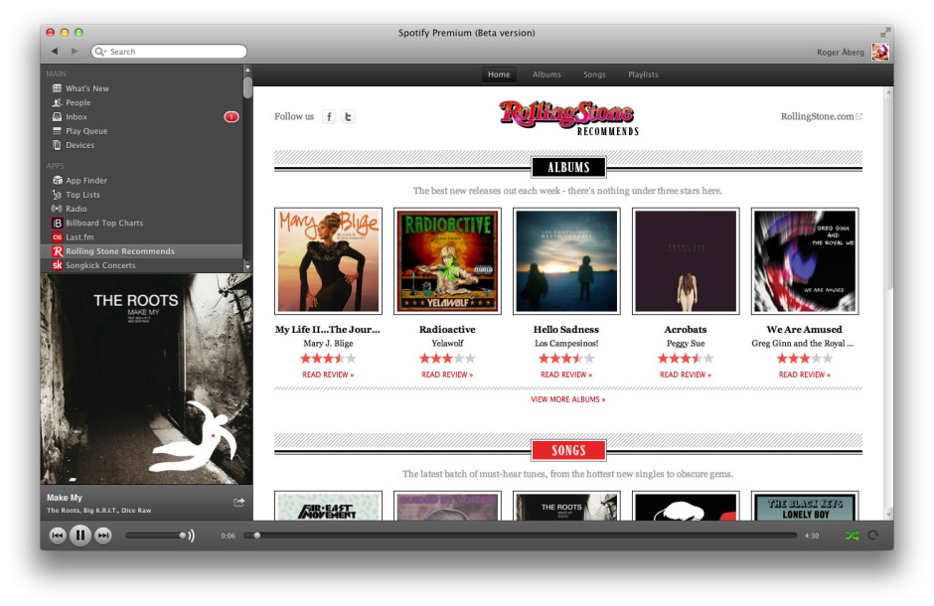Switch to the Albums tab

(x=546, y=75)
